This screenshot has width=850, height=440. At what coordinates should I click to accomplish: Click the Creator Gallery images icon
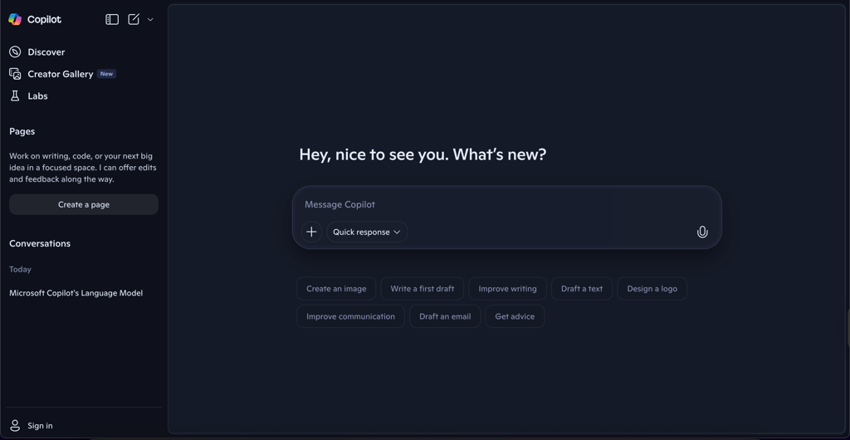click(15, 74)
